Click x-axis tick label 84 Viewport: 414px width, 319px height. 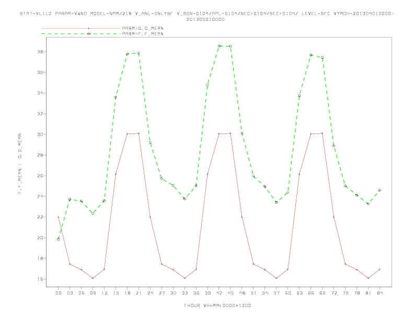pyautogui.click(x=379, y=293)
